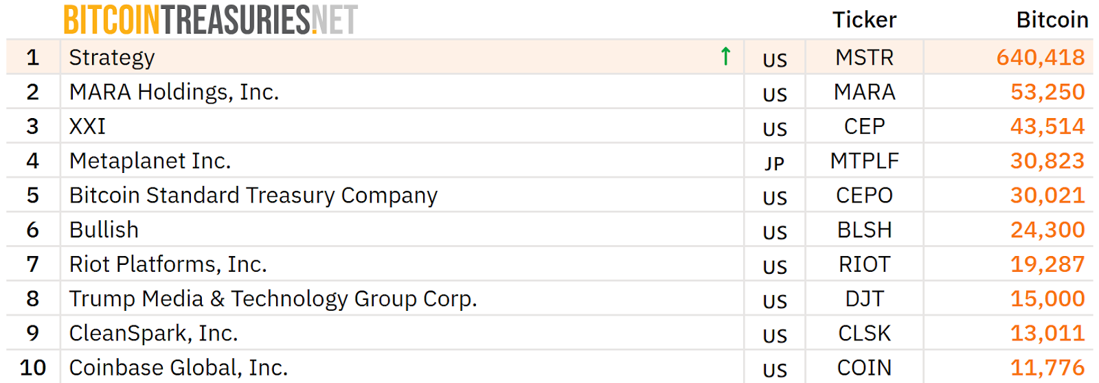Viewport: 1099px width, 383px height.
Task: Click the Ticker column header
Action: click(x=864, y=20)
